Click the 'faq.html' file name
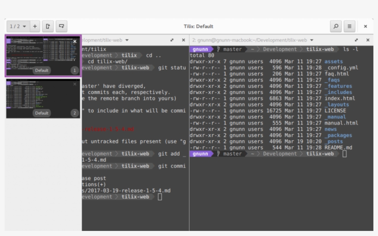The image size is (378, 236). click(x=337, y=74)
